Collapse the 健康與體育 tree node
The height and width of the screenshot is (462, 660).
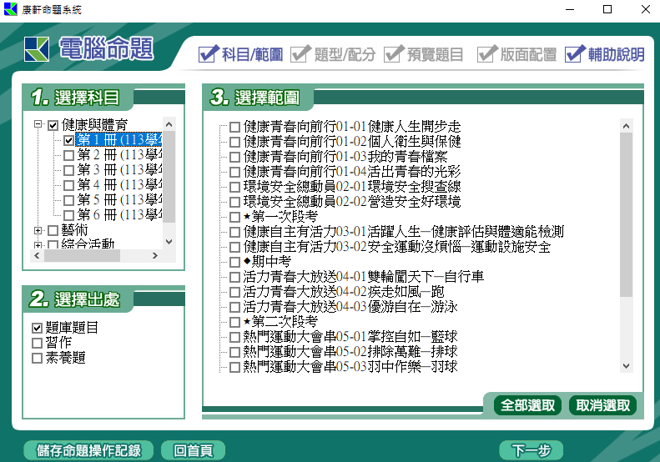(x=38, y=124)
